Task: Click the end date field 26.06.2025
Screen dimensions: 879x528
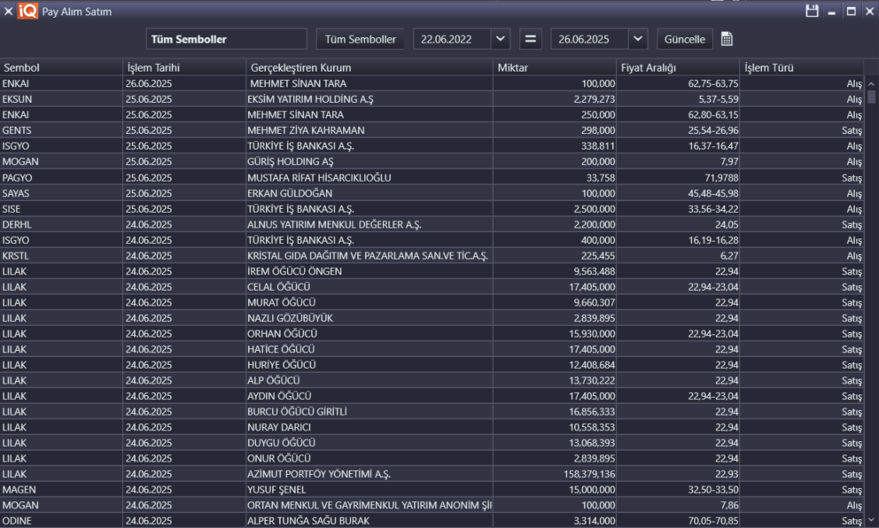Action: (x=590, y=39)
